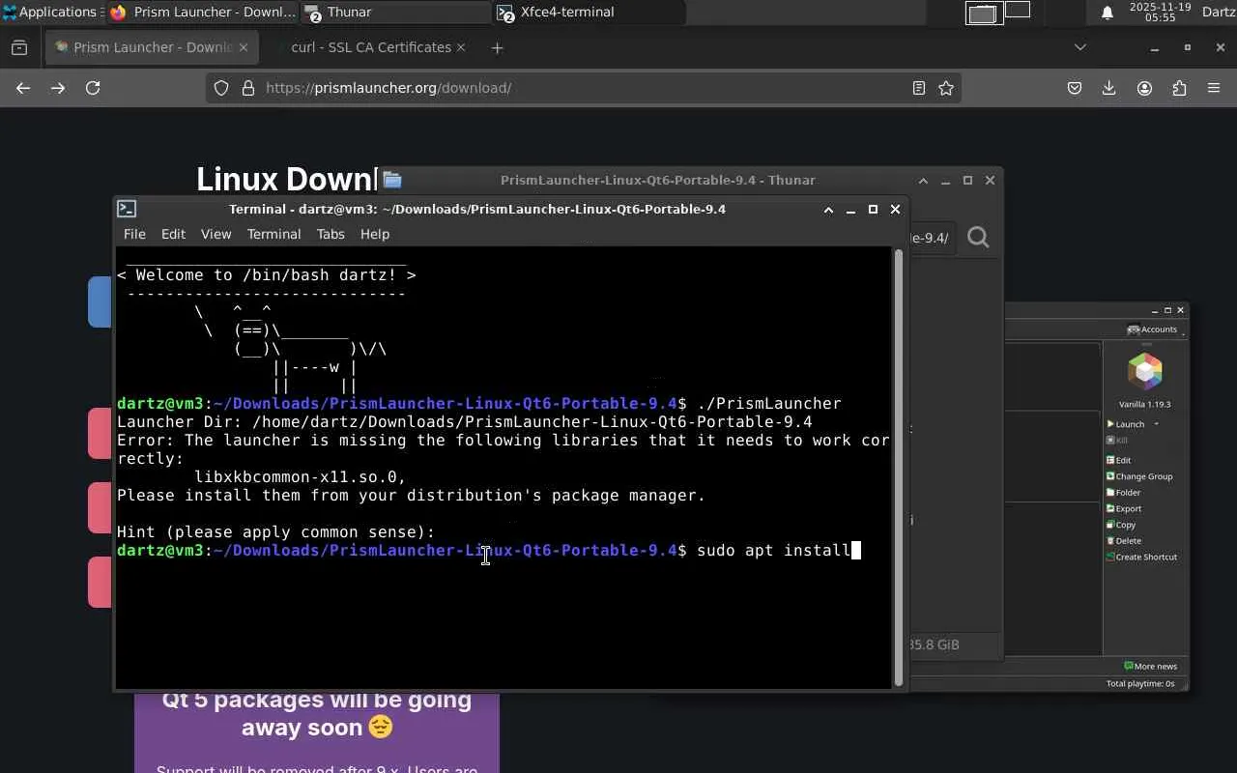Focus the prismlauncher.org address bar
Viewport: 1237px width, 773px height.
[x=583, y=88]
